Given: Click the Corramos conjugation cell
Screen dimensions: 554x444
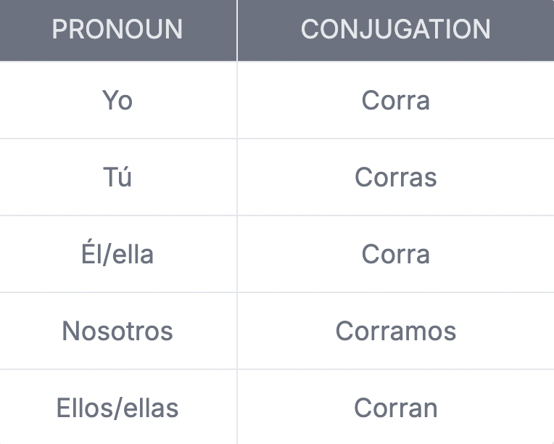Looking at the screenshot, I should coord(396,331).
